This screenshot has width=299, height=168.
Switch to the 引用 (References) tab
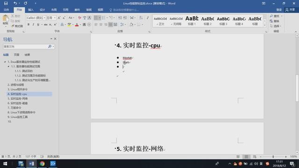point(65,10)
